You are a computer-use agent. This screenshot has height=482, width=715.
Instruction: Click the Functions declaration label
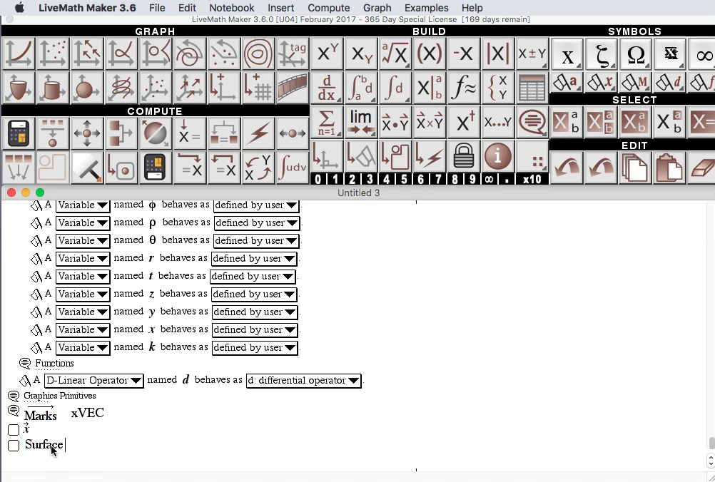click(x=54, y=363)
